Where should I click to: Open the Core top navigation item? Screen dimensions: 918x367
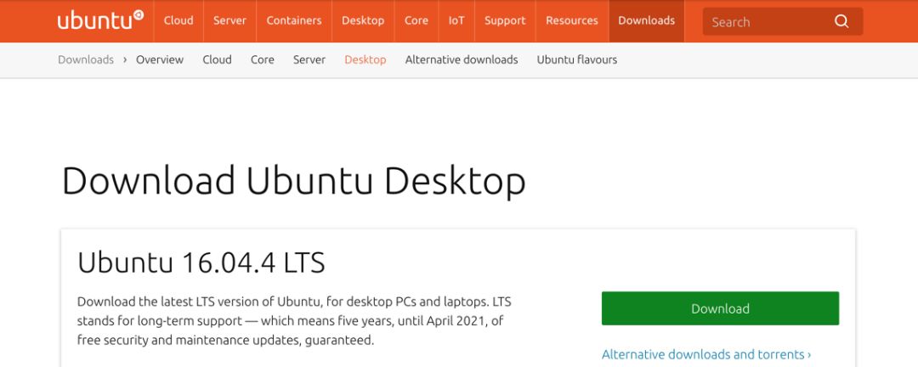click(x=416, y=20)
